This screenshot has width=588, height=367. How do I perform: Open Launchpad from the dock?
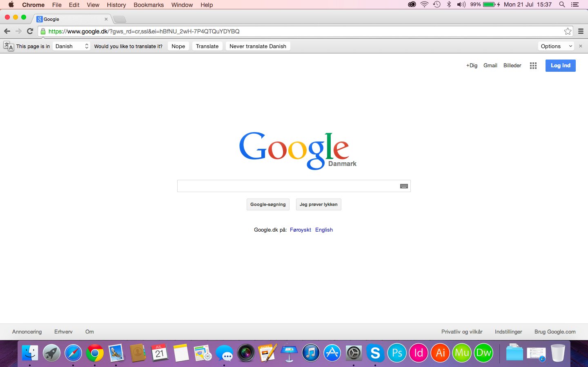tap(51, 353)
